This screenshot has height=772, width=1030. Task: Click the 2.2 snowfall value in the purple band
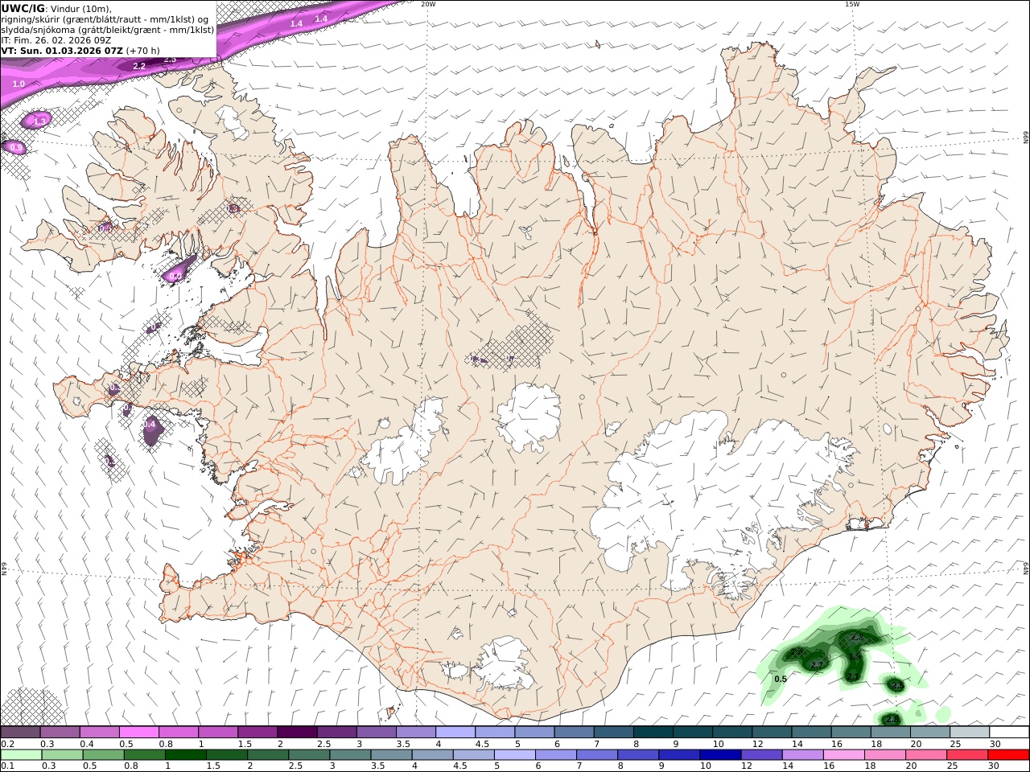(x=139, y=66)
